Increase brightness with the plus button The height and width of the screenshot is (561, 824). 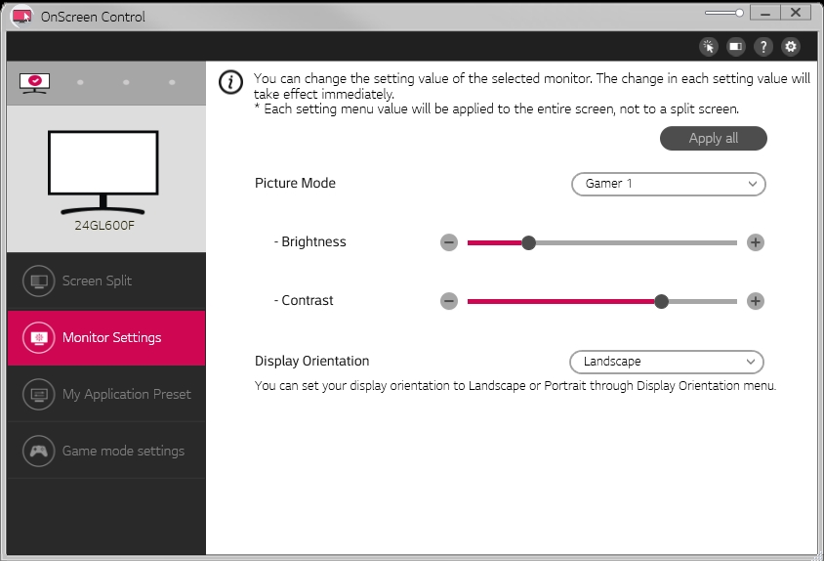[x=755, y=242]
